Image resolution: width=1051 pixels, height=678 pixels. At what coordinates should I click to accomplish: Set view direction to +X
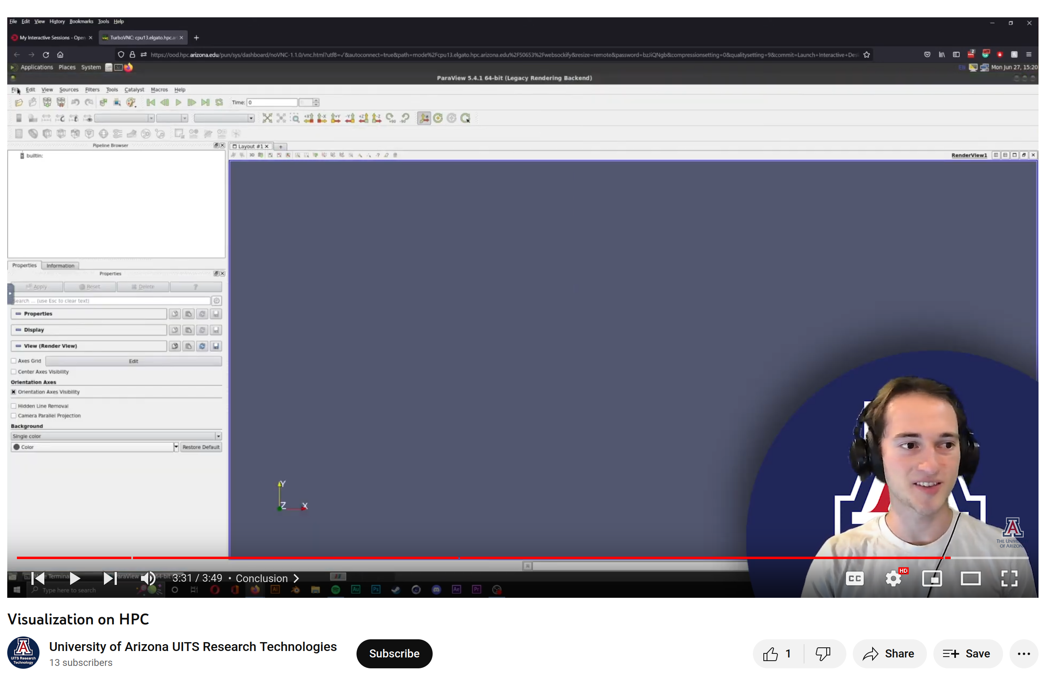pos(309,118)
